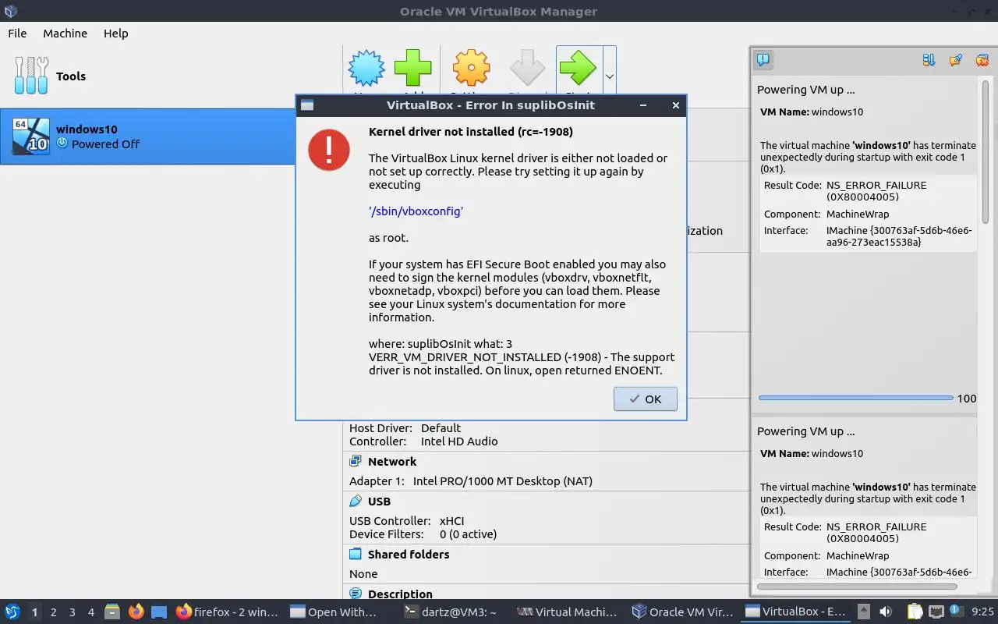Open the Start button dropdown arrow
The width and height of the screenshot is (998, 624).
point(610,76)
